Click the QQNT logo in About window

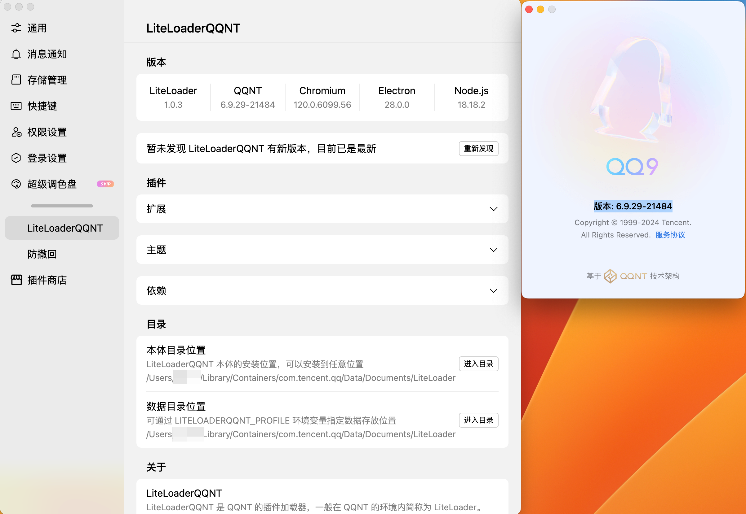click(610, 276)
